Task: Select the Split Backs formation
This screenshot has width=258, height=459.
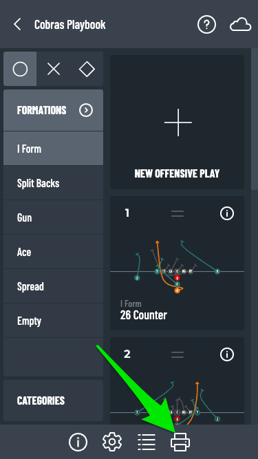Action: pos(53,183)
